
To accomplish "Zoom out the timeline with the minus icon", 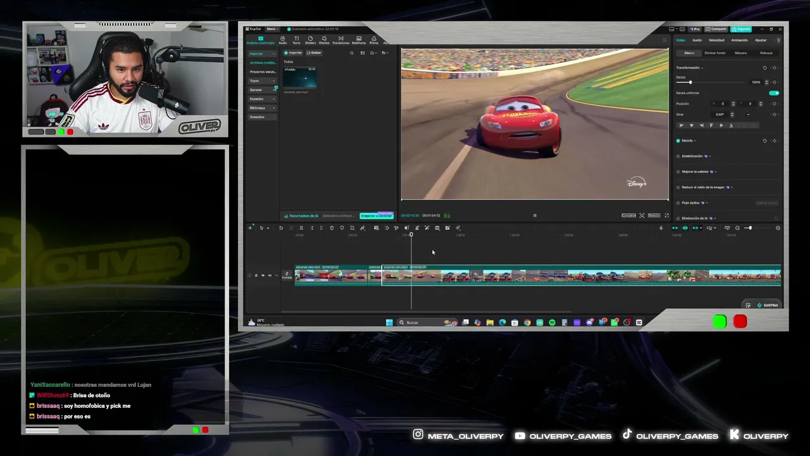I will pos(737,228).
